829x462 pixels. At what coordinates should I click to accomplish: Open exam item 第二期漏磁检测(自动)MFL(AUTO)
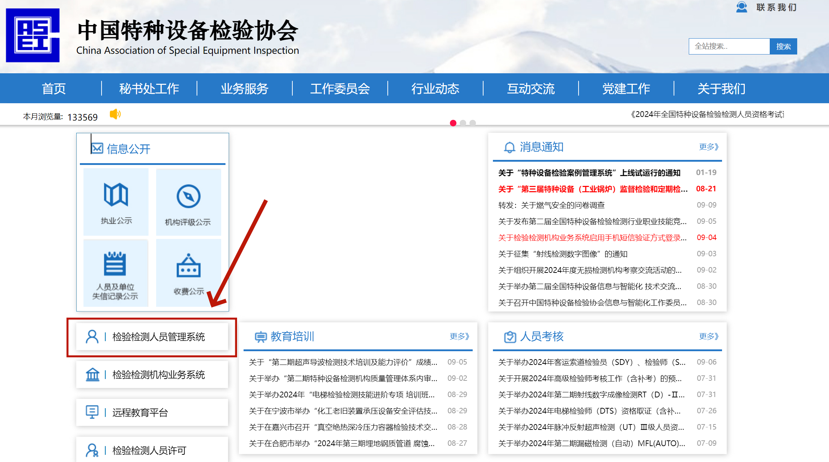tap(592, 443)
